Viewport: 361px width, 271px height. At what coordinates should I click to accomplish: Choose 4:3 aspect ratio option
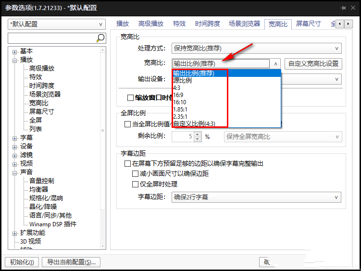(x=226, y=88)
